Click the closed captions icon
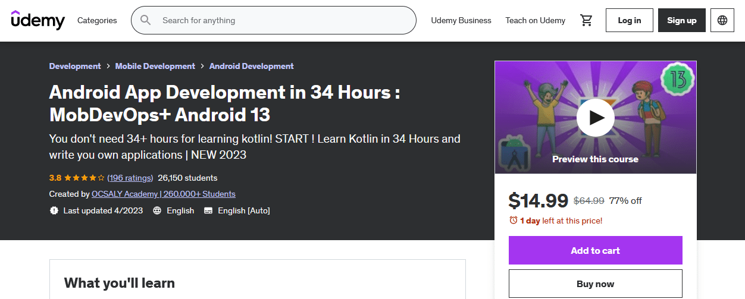This screenshot has height=299, width=745. 208,210
